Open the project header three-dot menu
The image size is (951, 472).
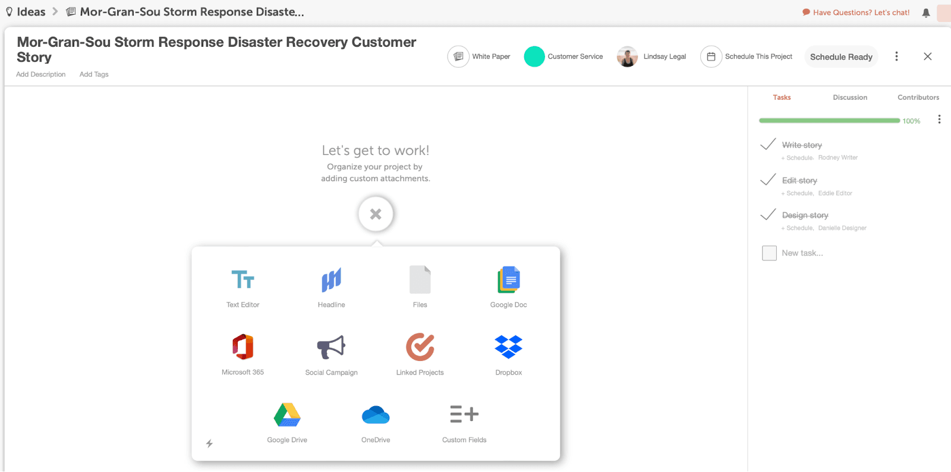896,56
